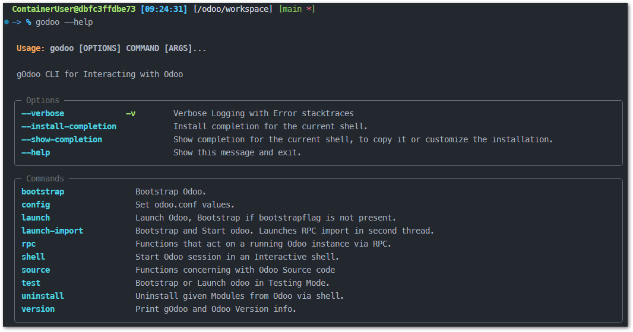
Task: Click the red asterisk git-dirty marker
Action: pyautogui.click(x=309, y=9)
